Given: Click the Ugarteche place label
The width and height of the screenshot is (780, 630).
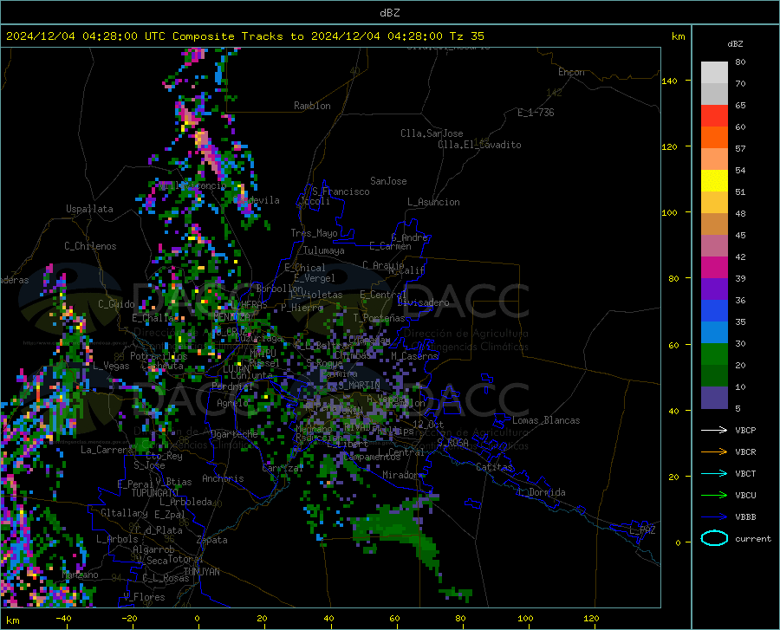Looking at the screenshot, I should pyautogui.click(x=234, y=433).
